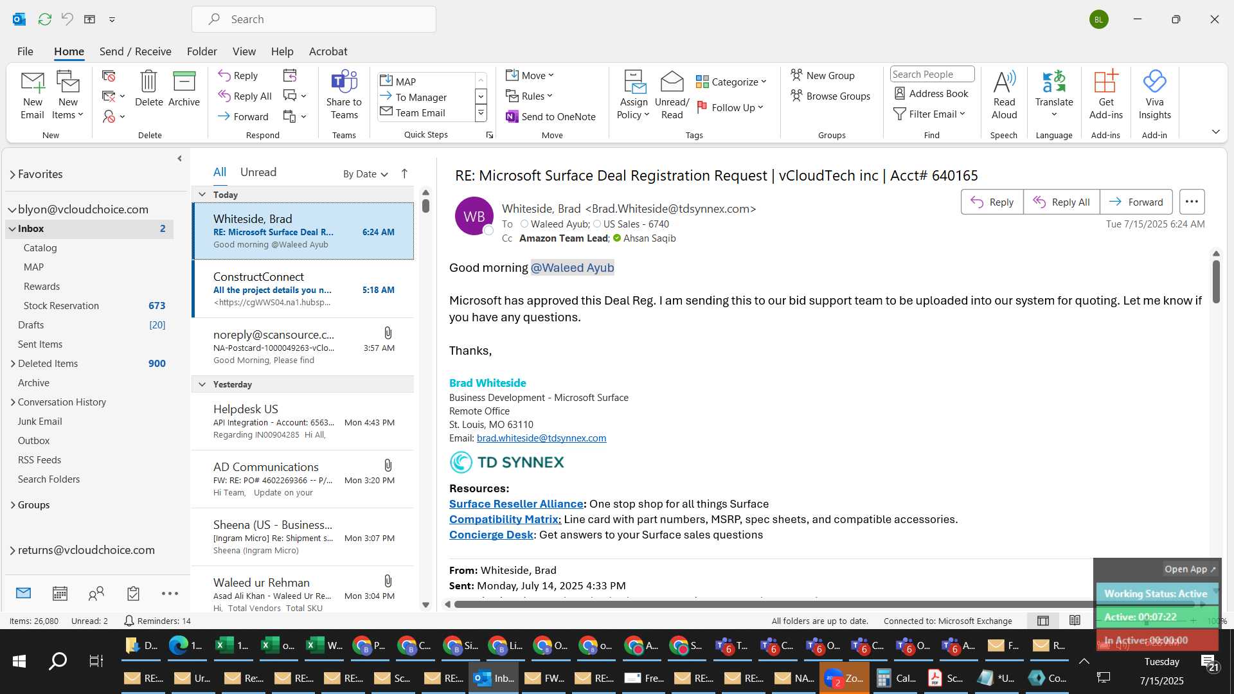
Task: Show all messages filter
Action: pyautogui.click(x=220, y=172)
